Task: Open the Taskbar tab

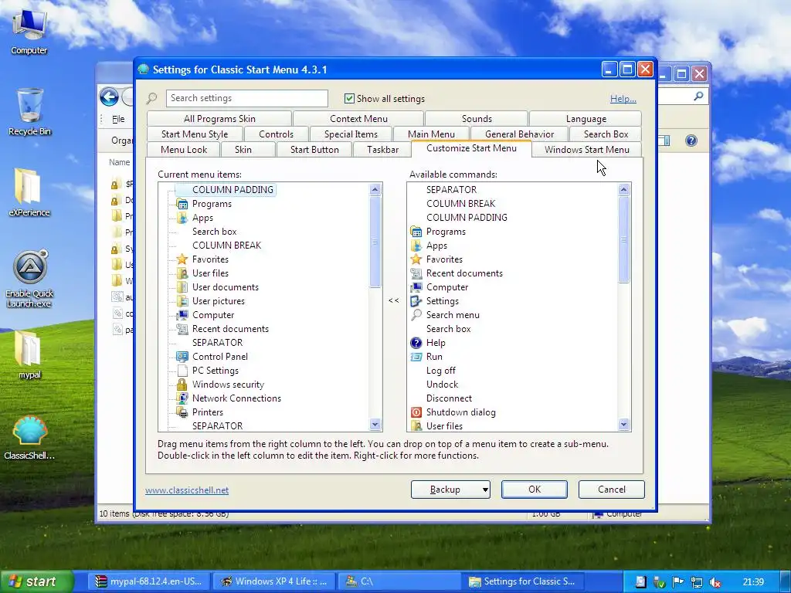Action: coord(382,149)
